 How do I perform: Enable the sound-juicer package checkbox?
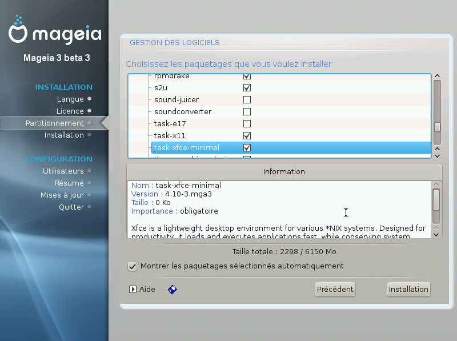pyautogui.click(x=247, y=100)
